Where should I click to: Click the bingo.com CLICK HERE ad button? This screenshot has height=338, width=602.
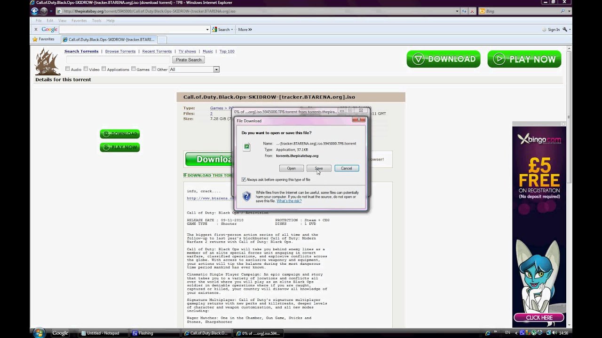click(539, 318)
